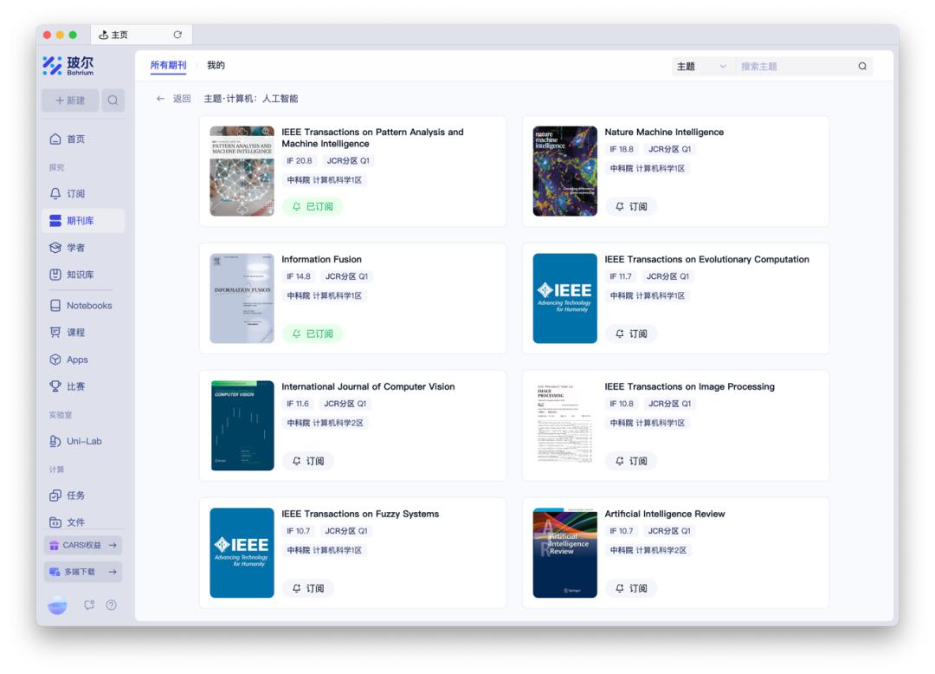Open Nature Machine Intelligence cover thumbnail
Image resolution: width=935 pixels, height=674 pixels.
[x=565, y=171]
